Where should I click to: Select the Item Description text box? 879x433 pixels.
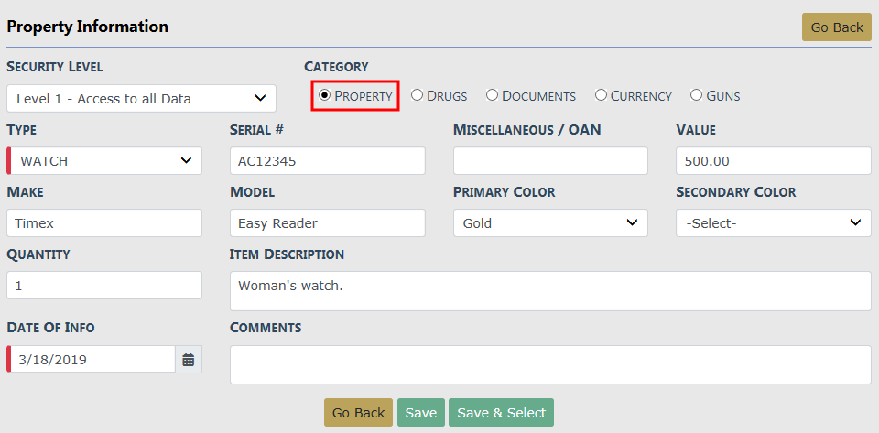(549, 291)
